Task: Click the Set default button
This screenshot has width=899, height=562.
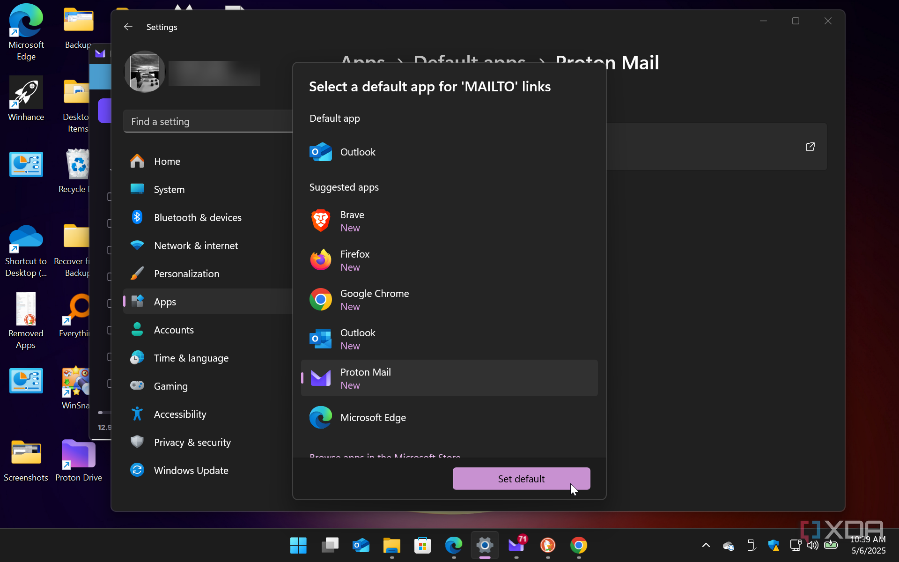Action: [521, 479]
